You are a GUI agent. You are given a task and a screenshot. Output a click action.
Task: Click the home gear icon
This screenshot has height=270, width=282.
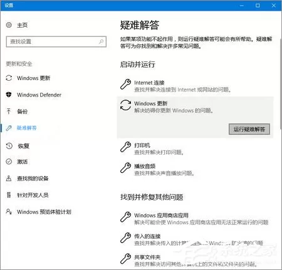click(9, 25)
